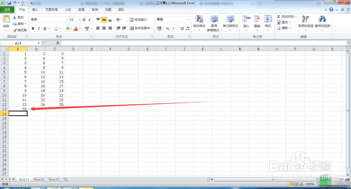Click the Paste icon in clipboard group
Image resolution: width=351 pixels, height=189 pixels.
[x=6, y=19]
